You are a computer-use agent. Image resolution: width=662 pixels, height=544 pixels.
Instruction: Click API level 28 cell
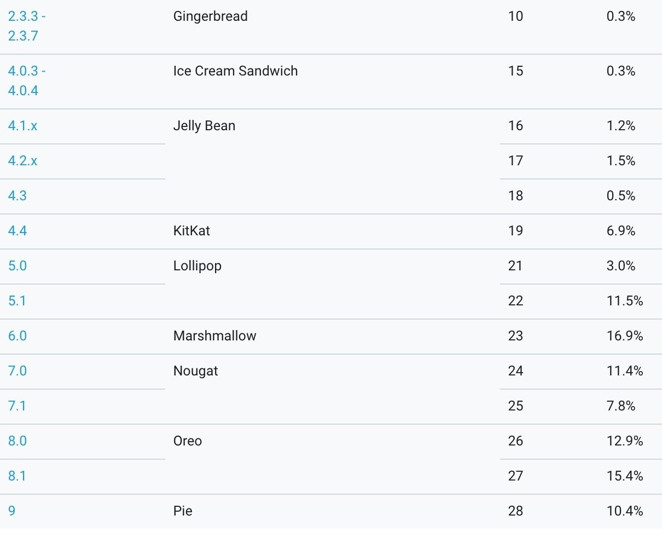515,511
